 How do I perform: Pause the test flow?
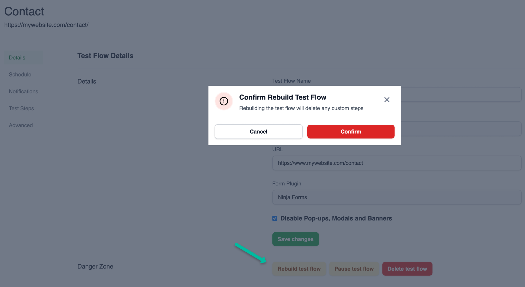354,269
